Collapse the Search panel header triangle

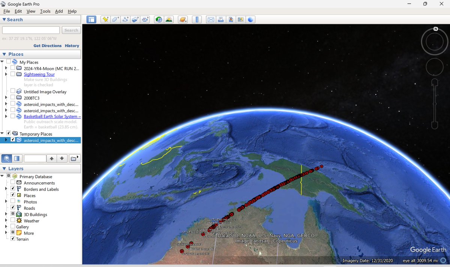(x=4, y=19)
